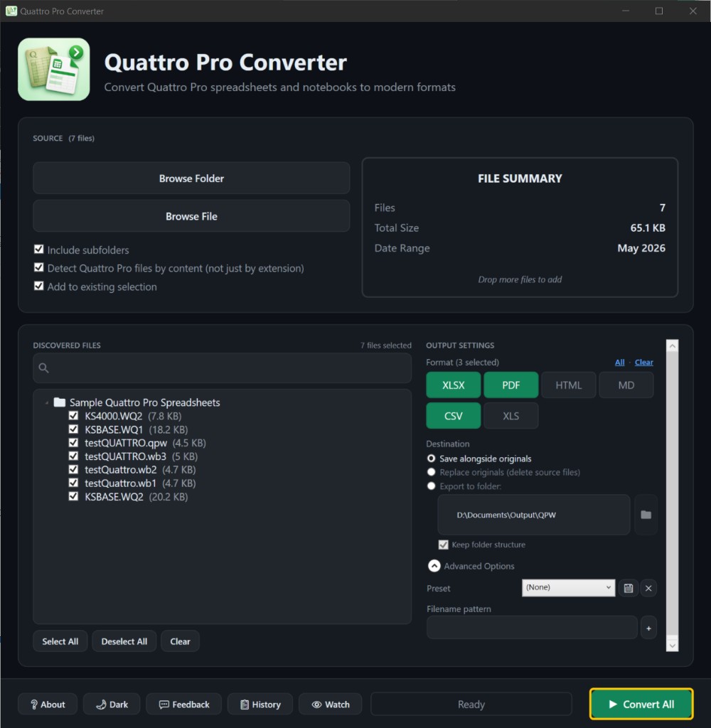
Task: Open the Feedback form
Action: 184,705
